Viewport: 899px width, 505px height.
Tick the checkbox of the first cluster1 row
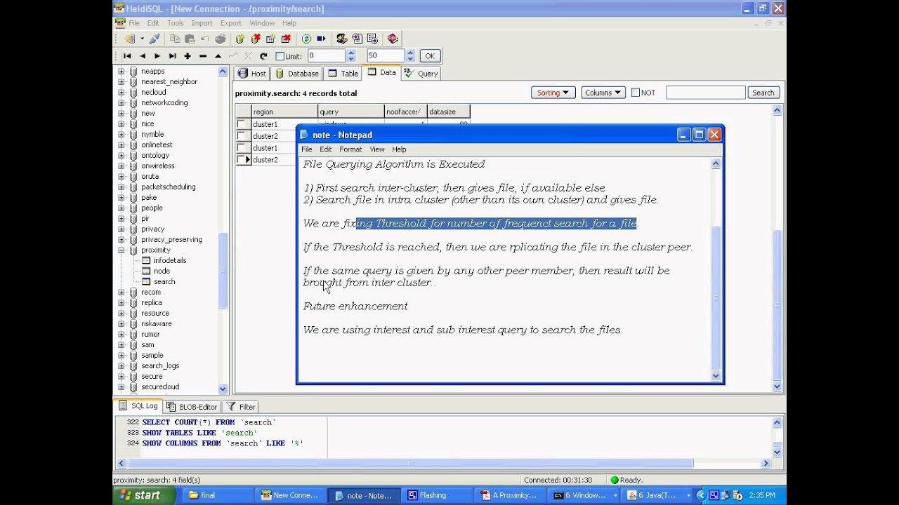point(242,124)
